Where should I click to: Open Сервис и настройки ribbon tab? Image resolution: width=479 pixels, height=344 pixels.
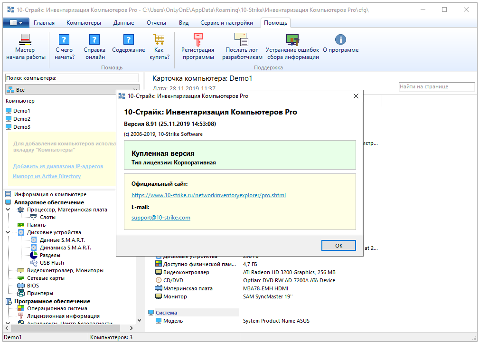coord(226,23)
